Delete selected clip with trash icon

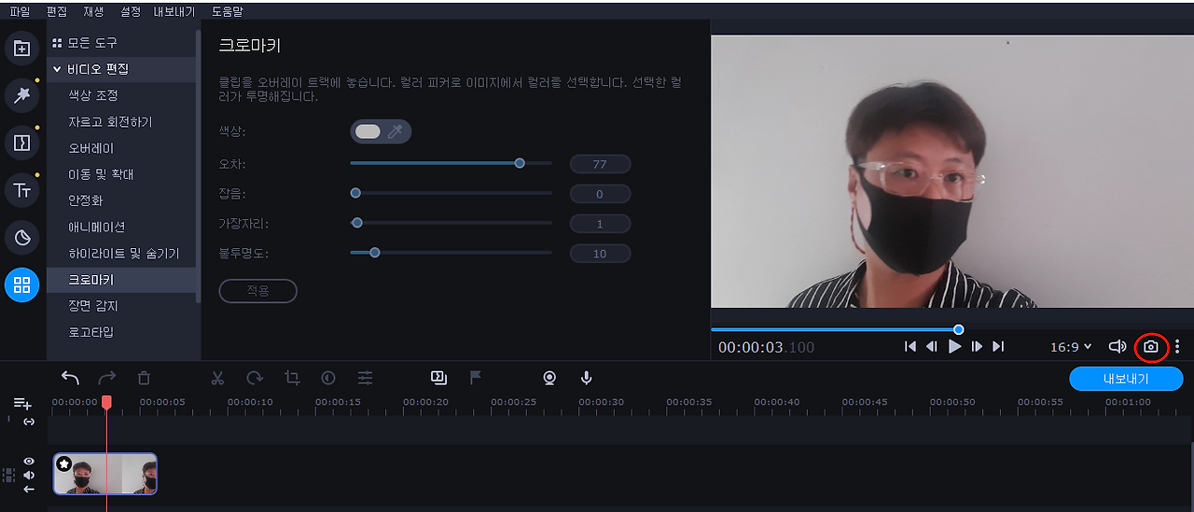[x=144, y=378]
